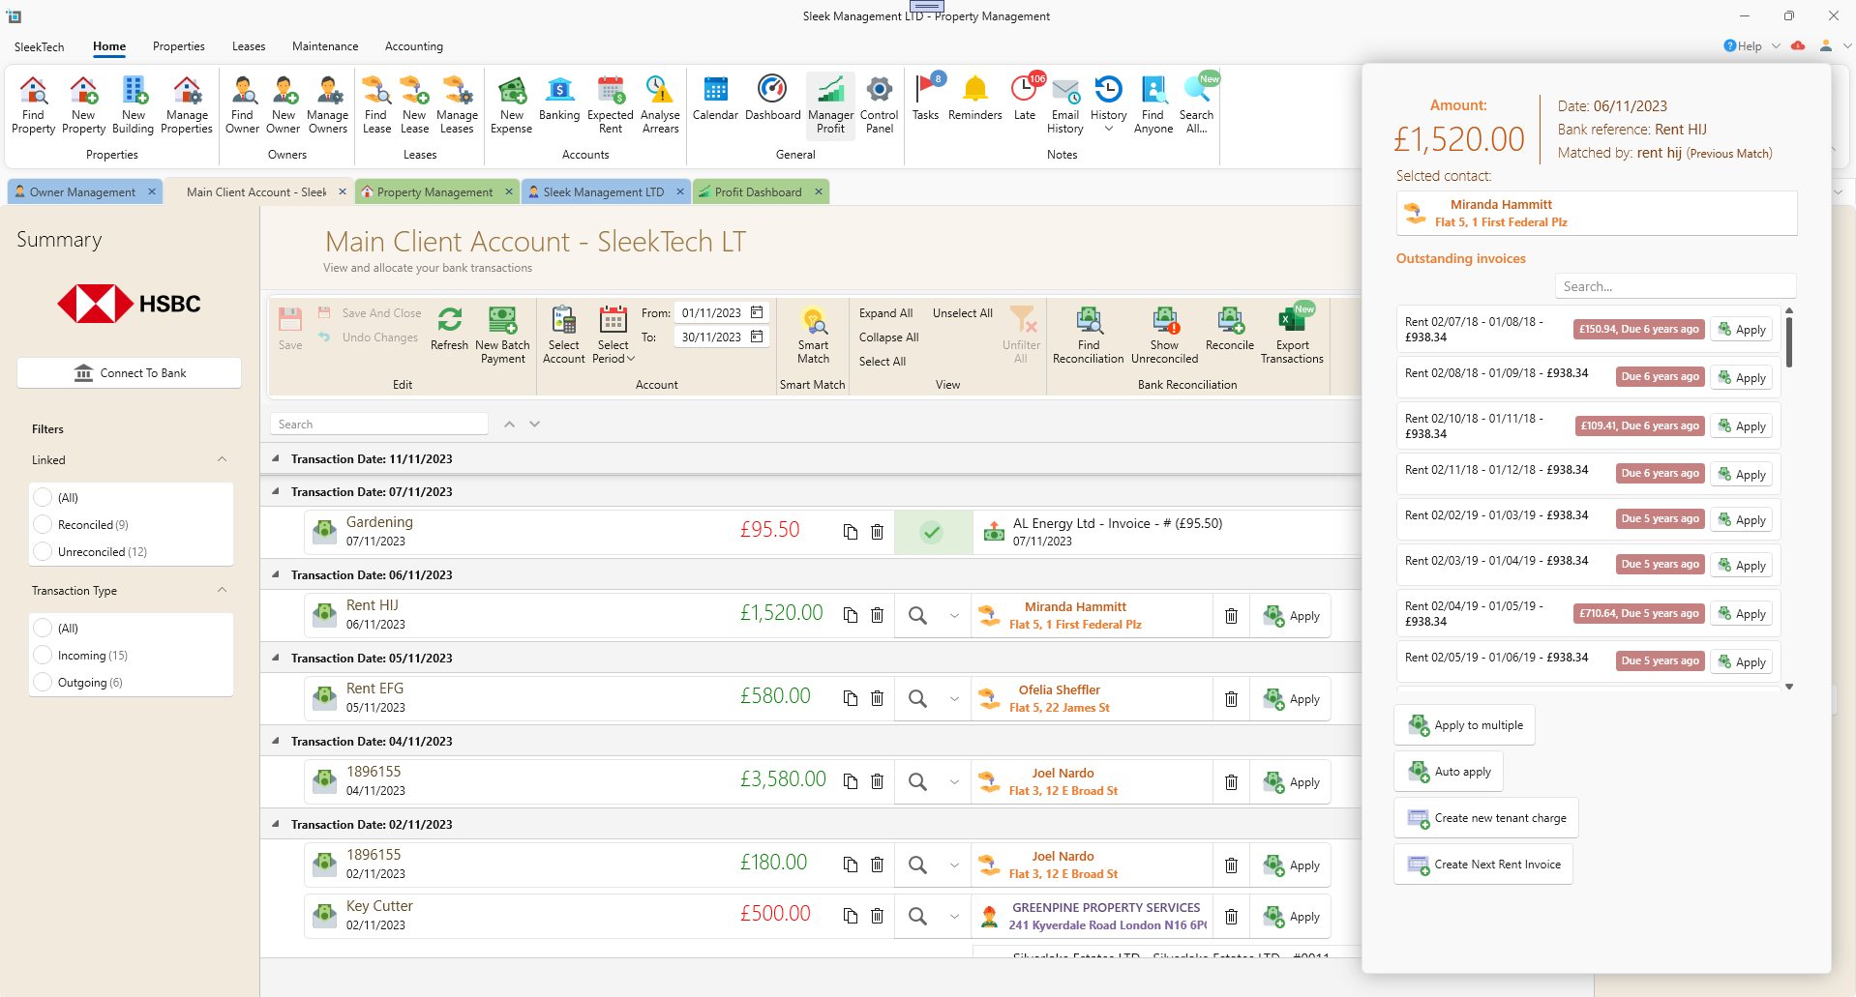This screenshot has height=997, width=1856.
Task: Open Expected Rent report
Action: coord(611,104)
